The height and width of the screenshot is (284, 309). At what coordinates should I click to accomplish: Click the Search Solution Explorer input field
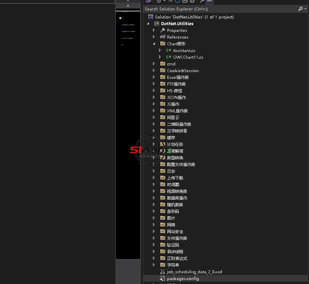[x=220, y=9]
